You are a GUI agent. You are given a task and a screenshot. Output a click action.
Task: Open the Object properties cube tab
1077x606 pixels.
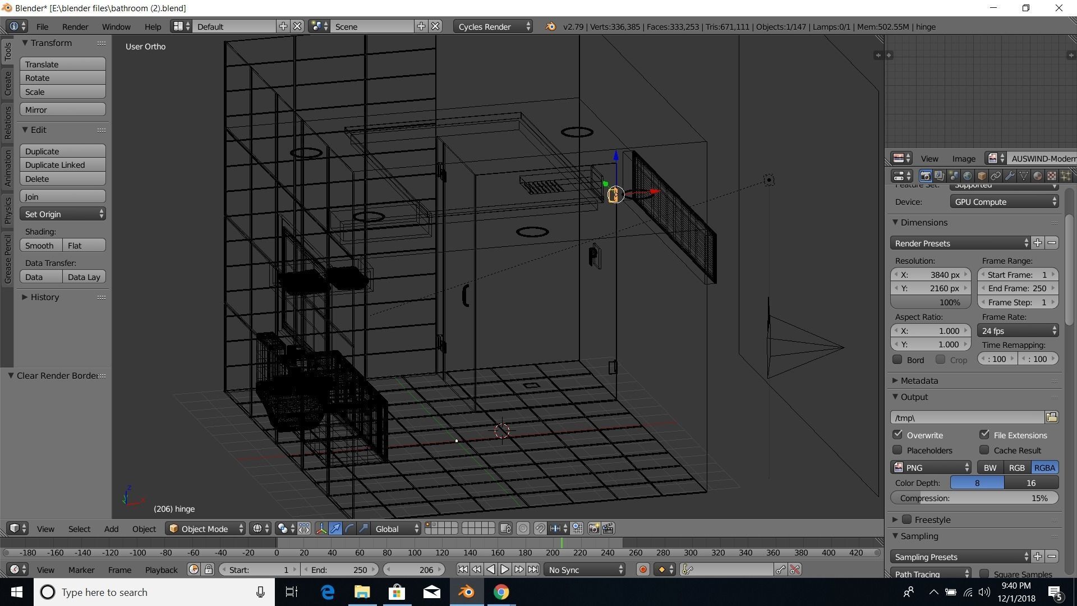pyautogui.click(x=982, y=176)
